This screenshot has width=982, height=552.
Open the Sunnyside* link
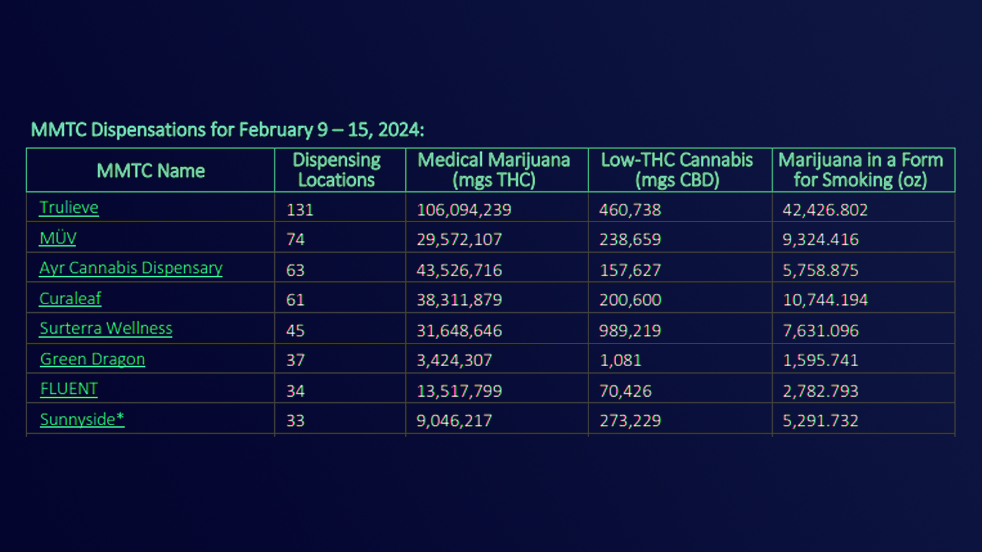(82, 420)
